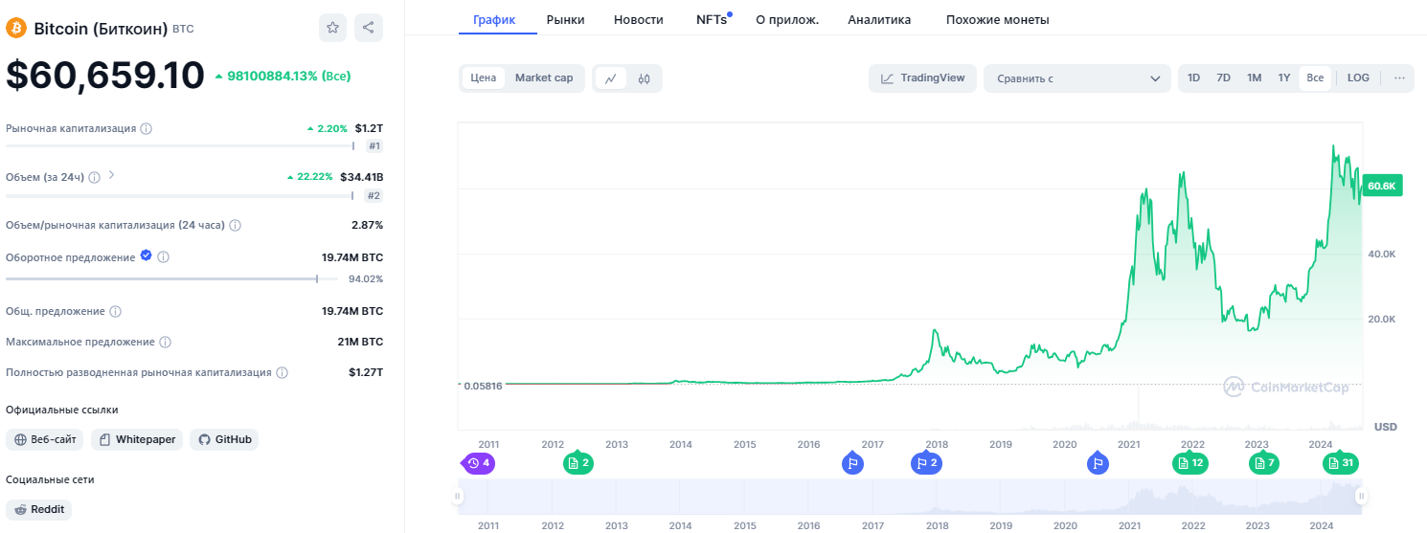This screenshot has height=533, width=1427.
Task: Click info icon beside Рыночная капитализация
Action: 147,128
